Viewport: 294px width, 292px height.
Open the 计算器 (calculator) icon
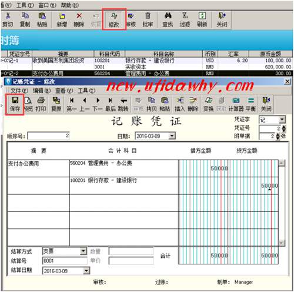click(236, 104)
